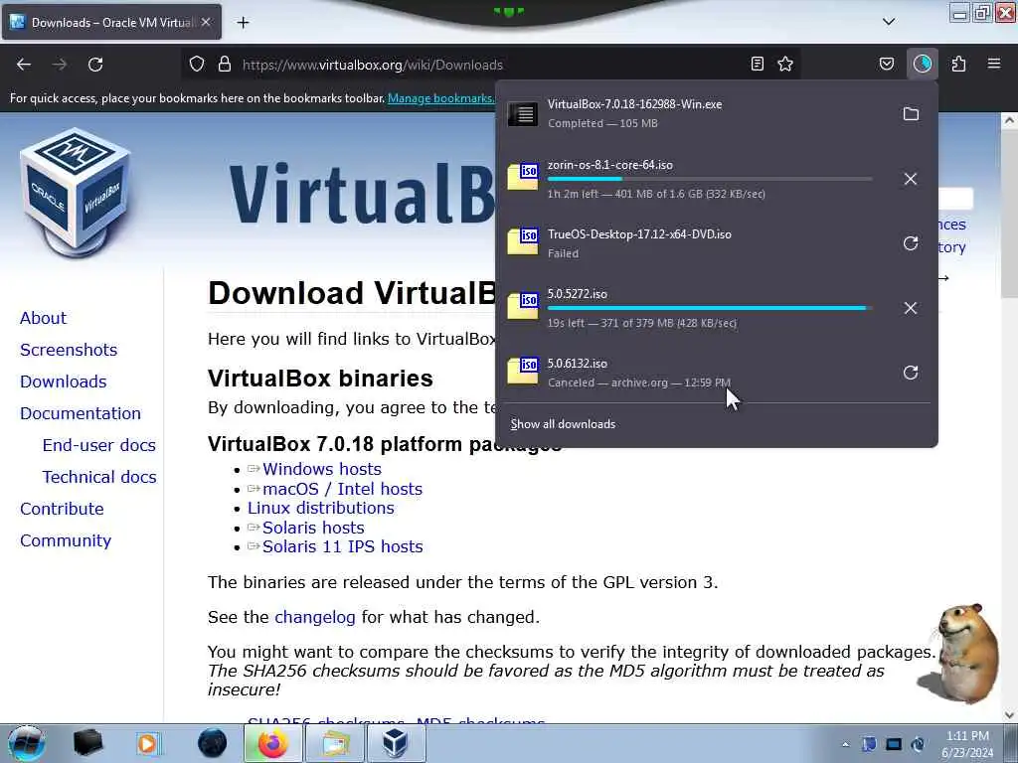Open End-user docs sidebar link

point(99,445)
